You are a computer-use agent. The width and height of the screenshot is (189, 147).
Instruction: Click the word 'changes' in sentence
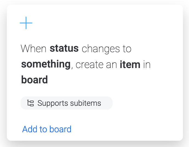[101, 49]
